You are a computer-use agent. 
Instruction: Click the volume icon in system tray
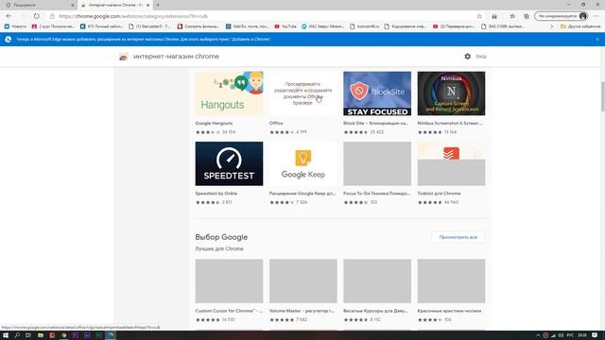561,335
